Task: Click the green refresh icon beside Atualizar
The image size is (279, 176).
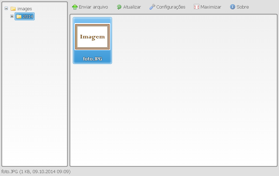Action: tap(119, 7)
